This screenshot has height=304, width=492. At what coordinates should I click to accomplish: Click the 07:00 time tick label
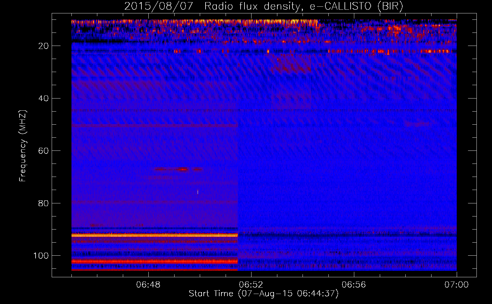point(456,285)
